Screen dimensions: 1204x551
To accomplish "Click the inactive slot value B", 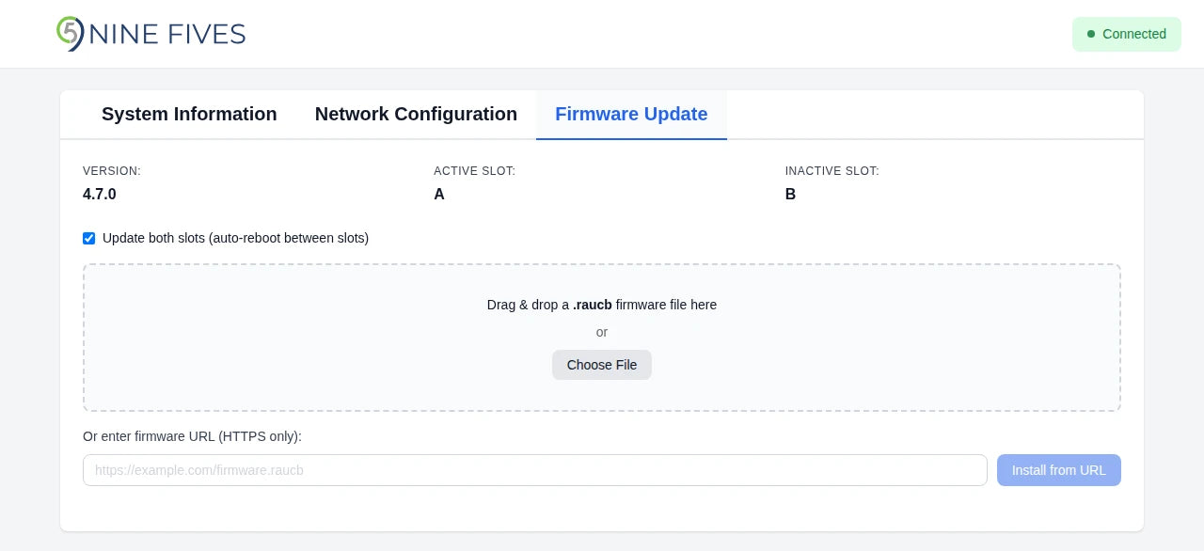I will [791, 195].
